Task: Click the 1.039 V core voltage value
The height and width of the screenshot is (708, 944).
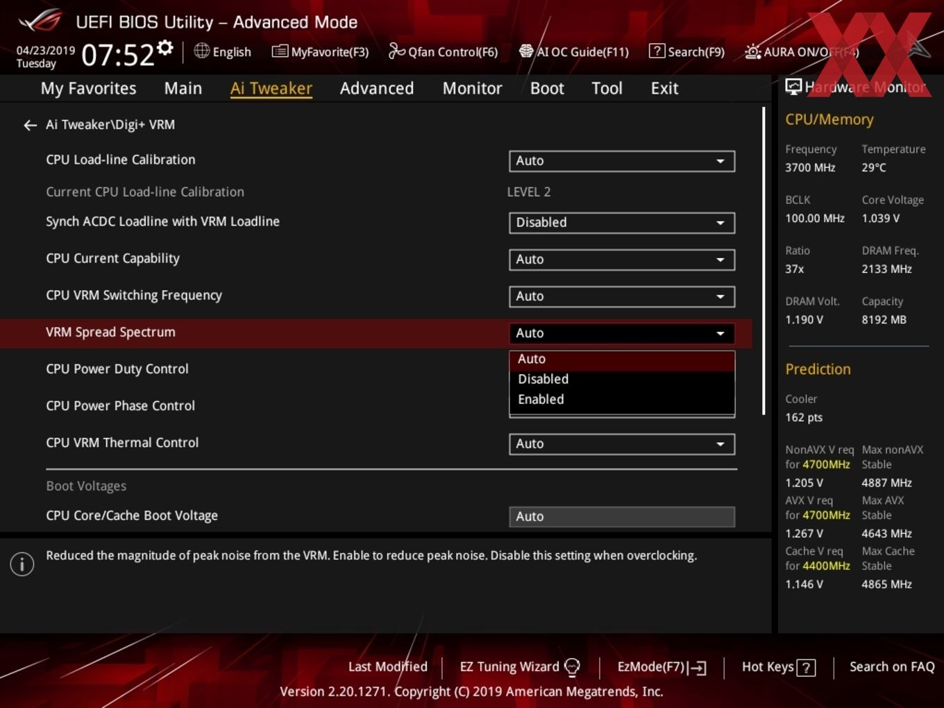Action: point(880,218)
